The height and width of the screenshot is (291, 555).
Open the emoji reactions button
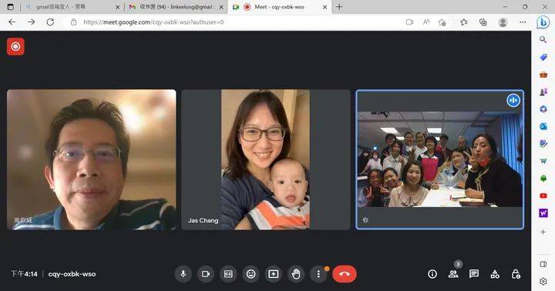251,274
